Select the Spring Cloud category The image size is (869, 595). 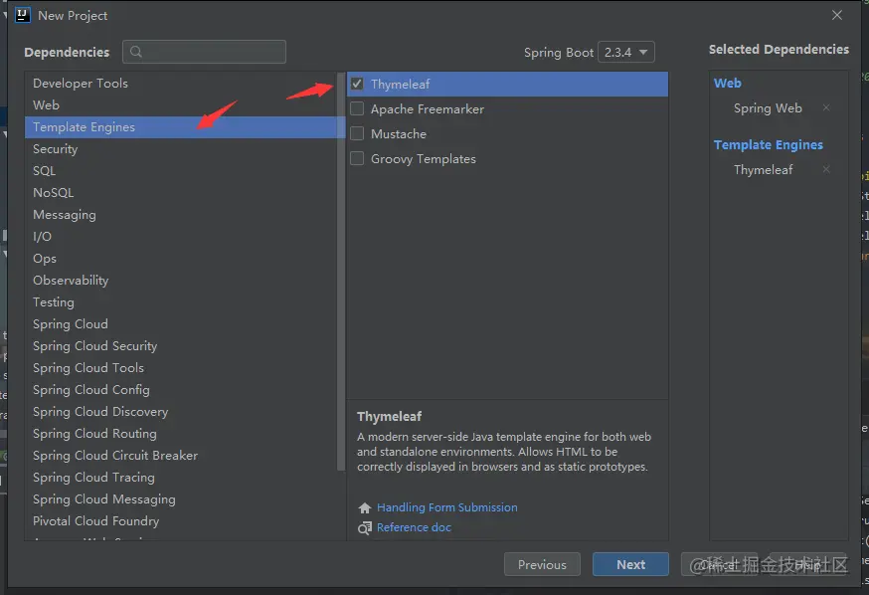pyautogui.click(x=181, y=323)
